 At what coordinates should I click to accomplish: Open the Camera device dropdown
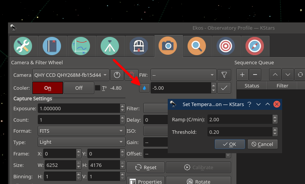[71, 75]
